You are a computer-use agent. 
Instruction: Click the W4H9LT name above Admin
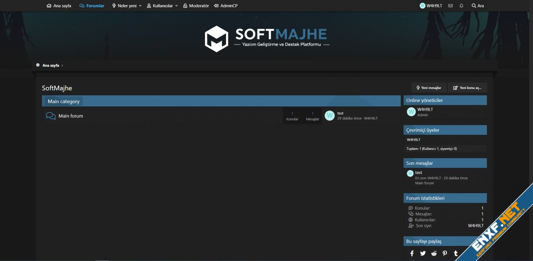click(x=425, y=109)
